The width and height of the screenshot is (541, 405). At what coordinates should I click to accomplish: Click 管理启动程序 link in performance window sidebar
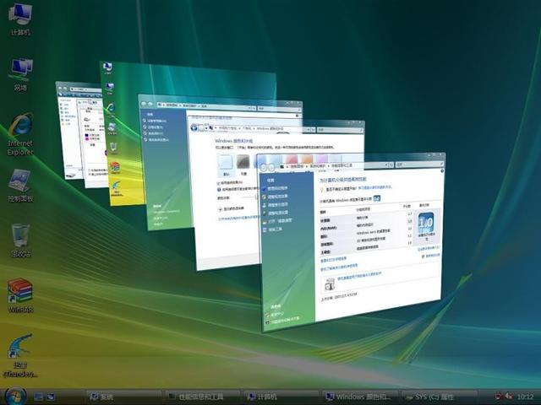(x=278, y=188)
